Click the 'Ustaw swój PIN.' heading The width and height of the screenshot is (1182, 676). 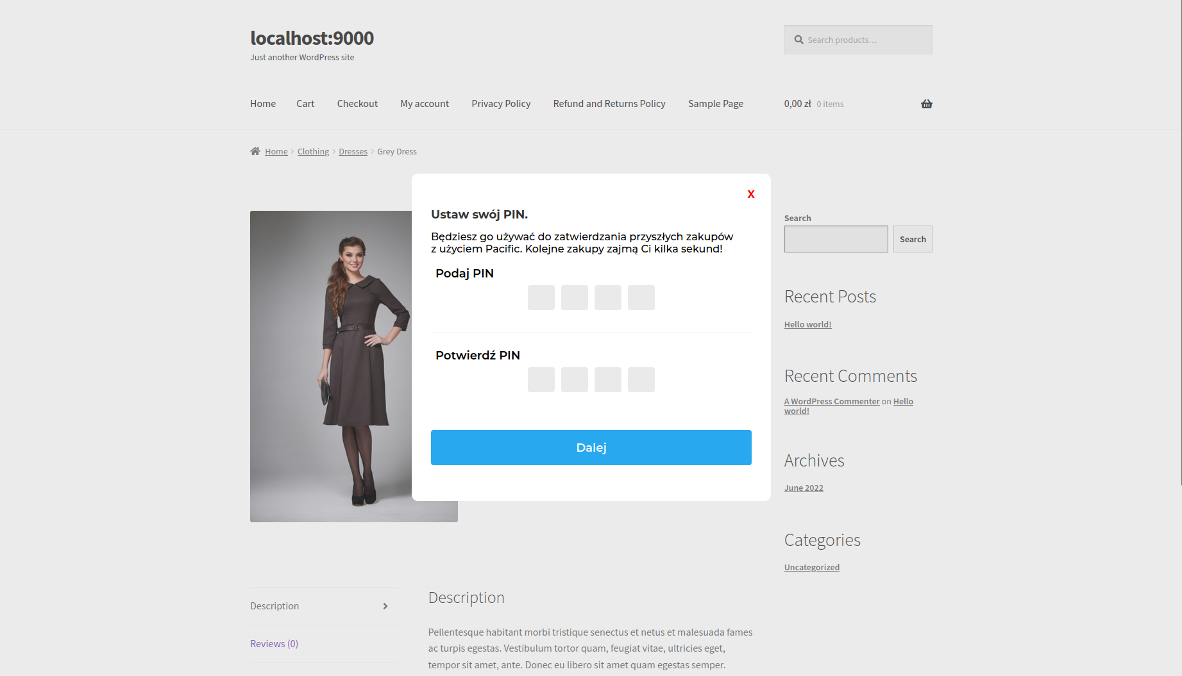[x=479, y=215]
